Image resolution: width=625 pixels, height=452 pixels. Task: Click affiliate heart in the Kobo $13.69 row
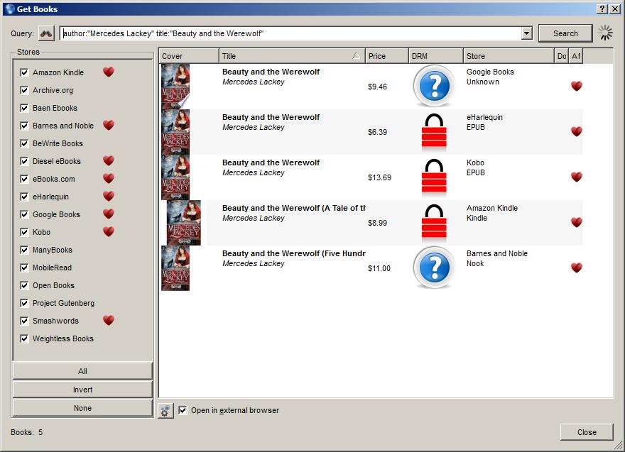click(x=577, y=177)
